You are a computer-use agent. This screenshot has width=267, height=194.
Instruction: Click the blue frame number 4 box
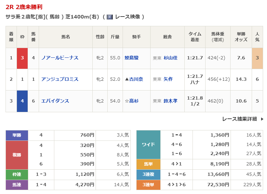pos(22,101)
